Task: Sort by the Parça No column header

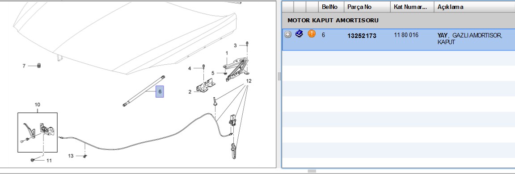Action: click(x=367, y=7)
